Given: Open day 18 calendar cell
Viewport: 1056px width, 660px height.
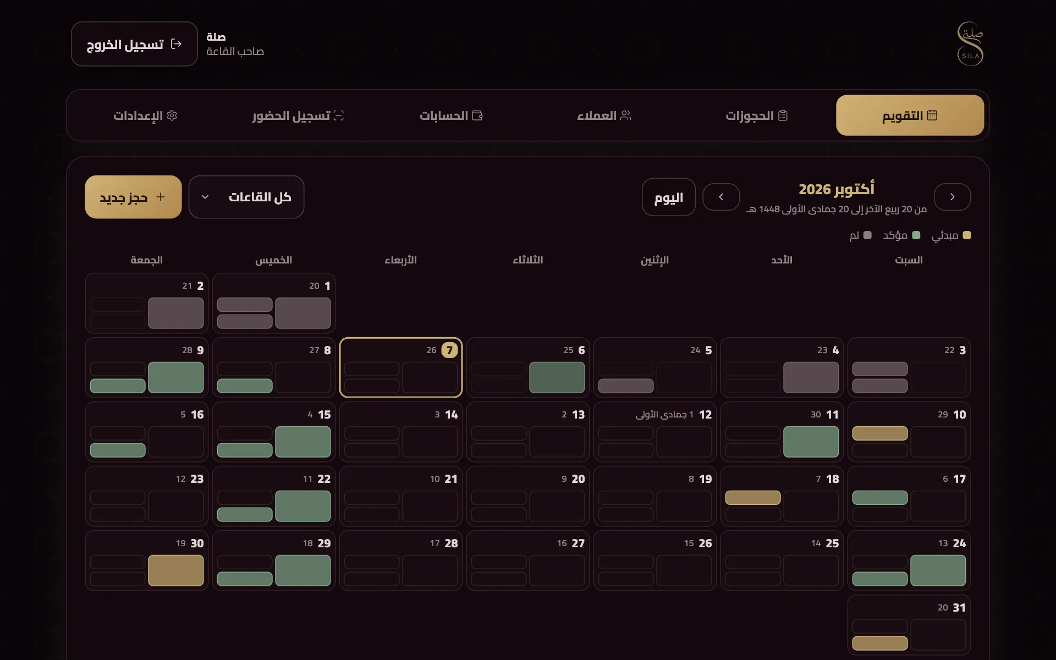Looking at the screenshot, I should [782, 496].
